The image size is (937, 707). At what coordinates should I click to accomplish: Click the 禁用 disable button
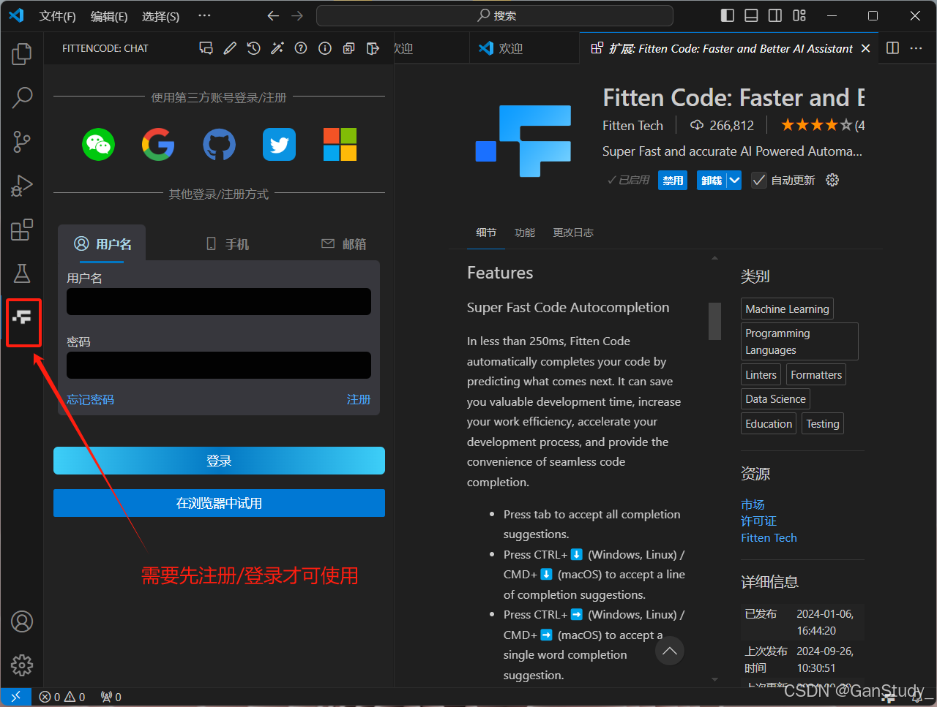coord(673,180)
